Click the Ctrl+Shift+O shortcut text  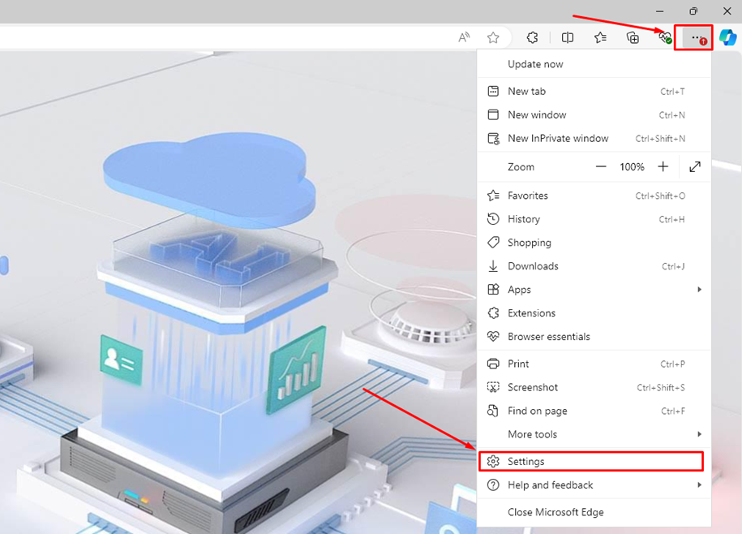660,196
